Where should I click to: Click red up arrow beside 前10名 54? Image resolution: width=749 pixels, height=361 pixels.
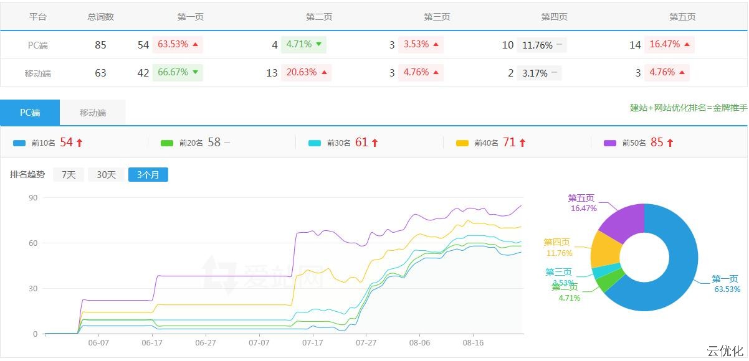pos(79,143)
